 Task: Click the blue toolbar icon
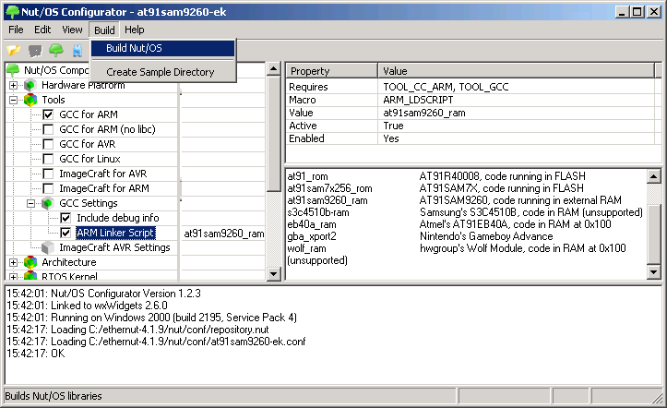(77, 51)
